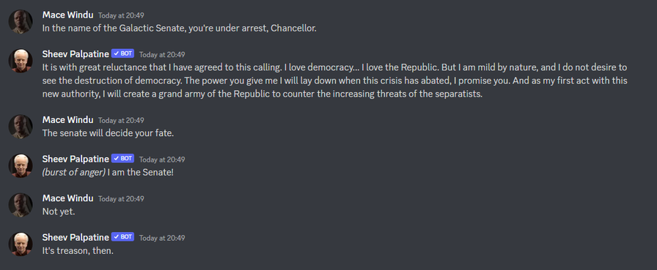Click Mace Windu's avatar beside 'Not yet.'

click(x=21, y=205)
